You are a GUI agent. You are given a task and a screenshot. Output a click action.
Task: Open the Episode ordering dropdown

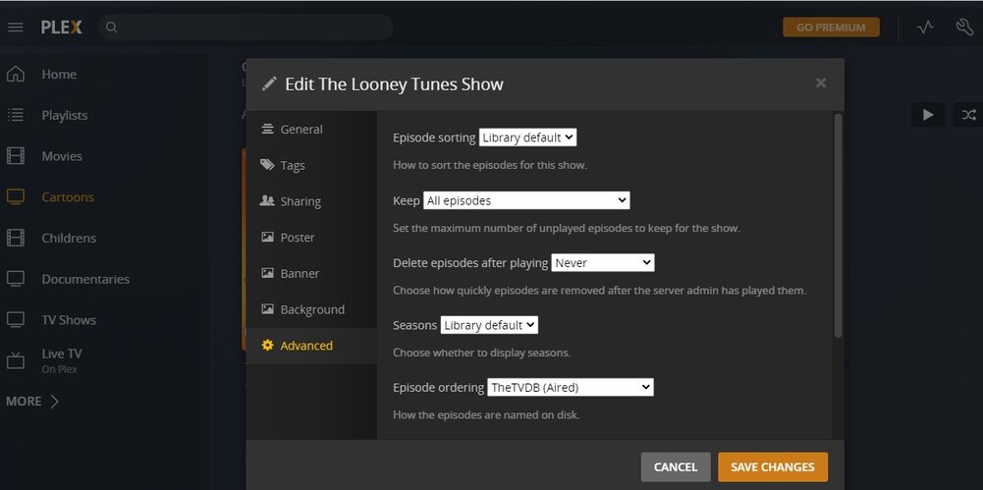click(x=571, y=387)
